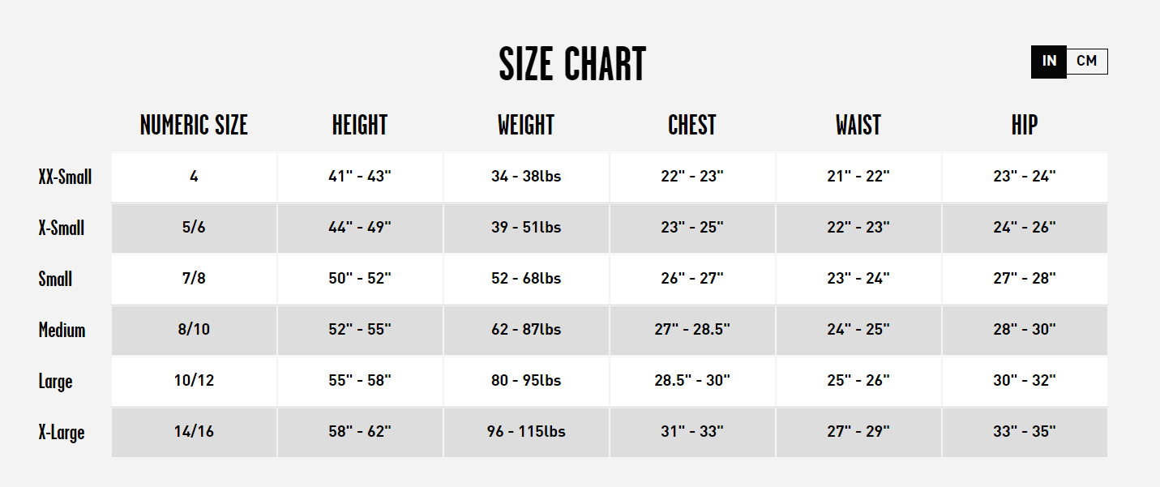
Task: Click the 33" - 35" hip cell
Action: [x=1025, y=432]
